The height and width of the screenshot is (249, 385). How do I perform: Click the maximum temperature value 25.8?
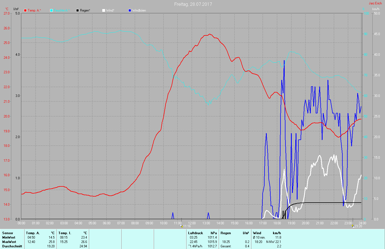tap(52, 242)
